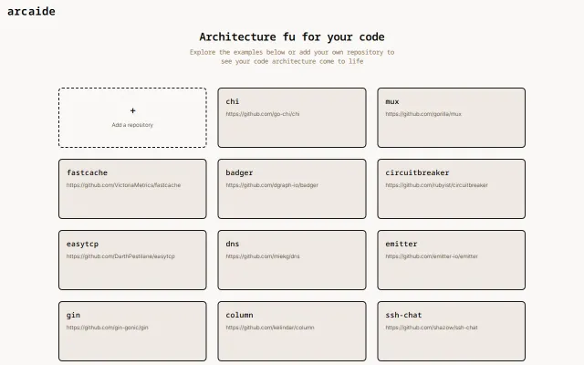The width and height of the screenshot is (584, 365).
Task: Click the github.com/gorilla/mux URL
Action: click(x=423, y=114)
